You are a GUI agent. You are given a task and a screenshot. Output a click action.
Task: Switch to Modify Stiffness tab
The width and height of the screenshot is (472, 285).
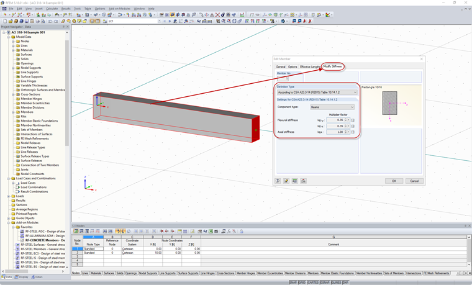[332, 66]
